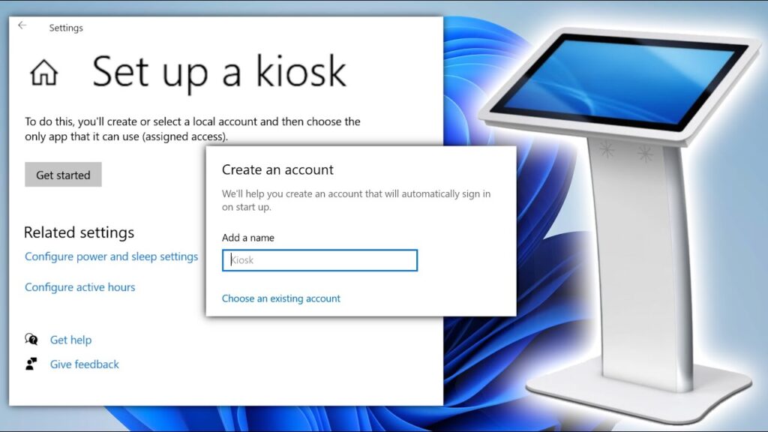Viewport: 768px width, 432px height.
Task: Click the Settings label at the top
Action: [x=66, y=27]
